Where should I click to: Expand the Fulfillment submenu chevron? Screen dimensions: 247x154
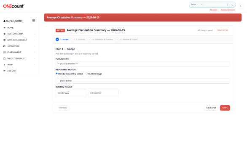pos(34,52)
